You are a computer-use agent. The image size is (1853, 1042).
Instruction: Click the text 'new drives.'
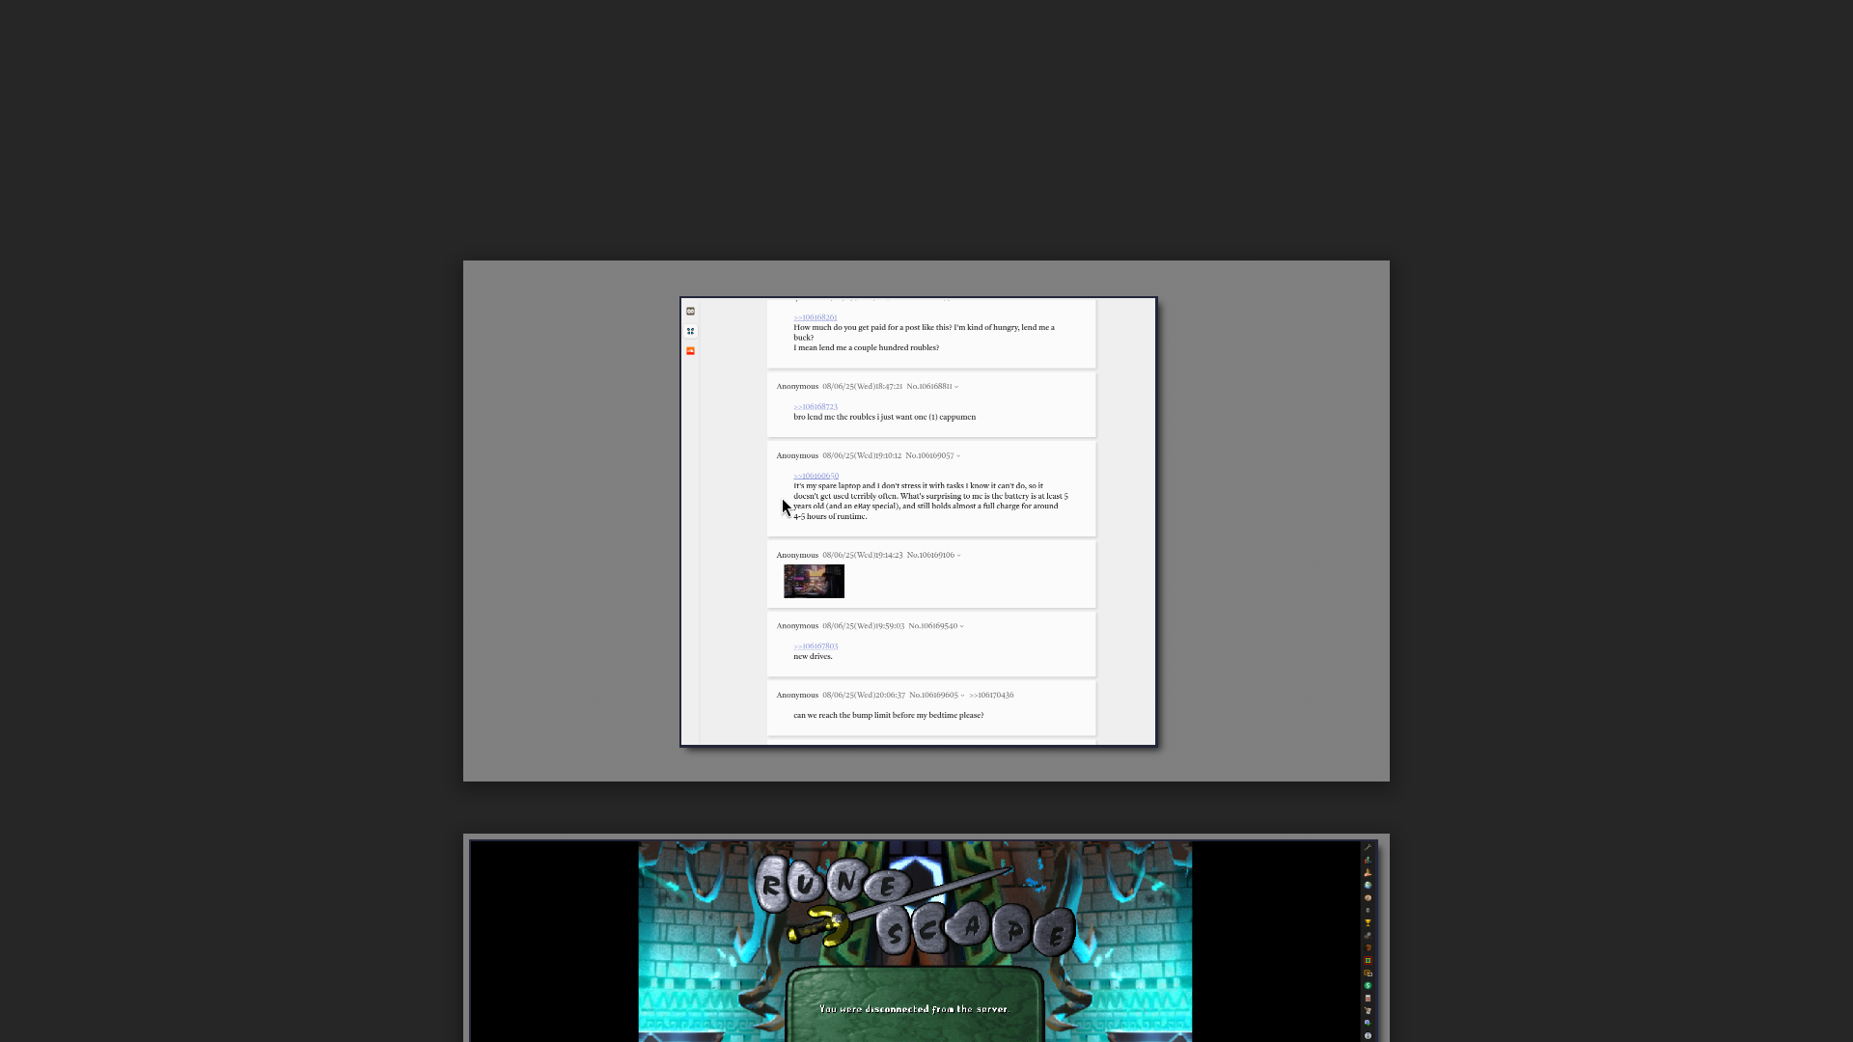tap(813, 656)
